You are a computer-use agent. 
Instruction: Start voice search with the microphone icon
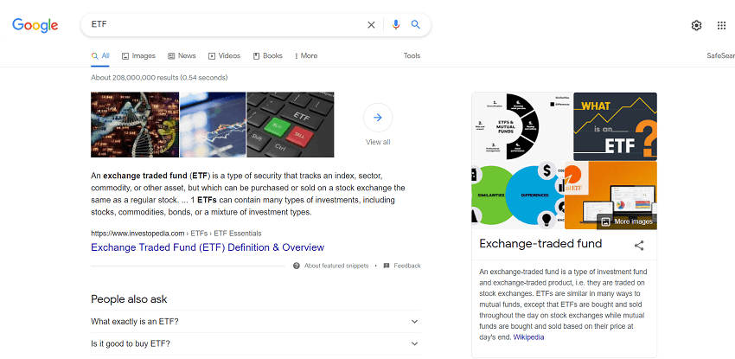[396, 25]
